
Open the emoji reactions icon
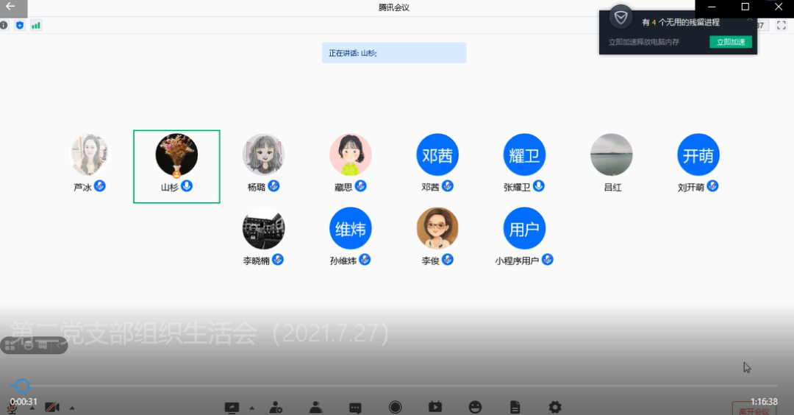476,407
